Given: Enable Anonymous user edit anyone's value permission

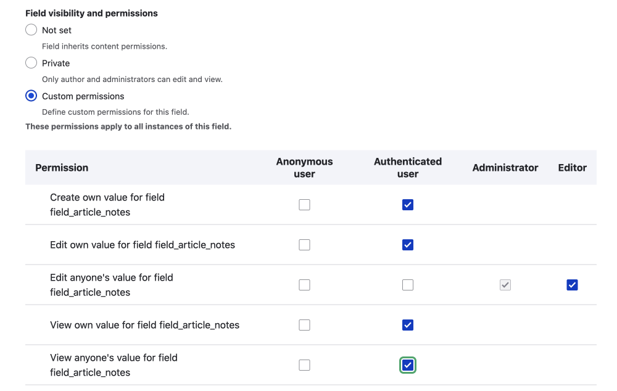Looking at the screenshot, I should pyautogui.click(x=304, y=284).
